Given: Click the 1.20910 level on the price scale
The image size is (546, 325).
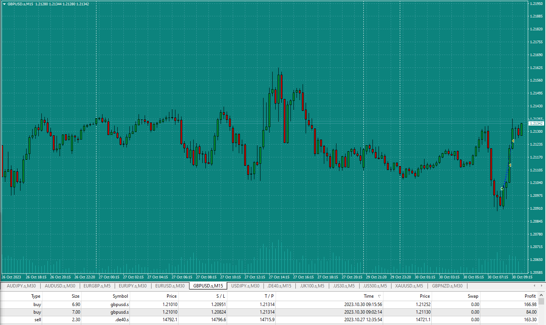Looking at the screenshot, I should (536, 209).
